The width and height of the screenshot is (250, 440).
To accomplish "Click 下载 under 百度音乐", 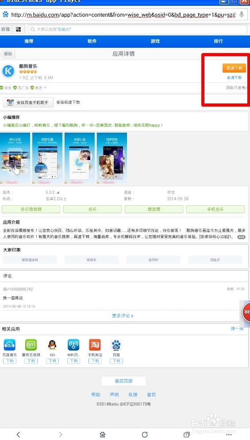I will click(x=10, y=361).
